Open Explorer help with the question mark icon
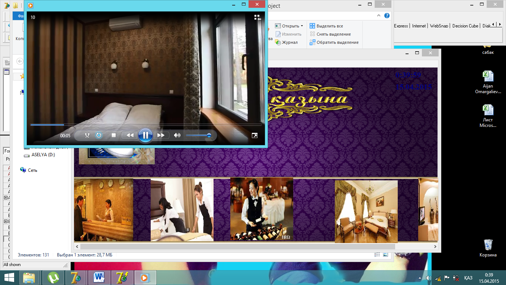The width and height of the screenshot is (506, 285). (x=387, y=16)
